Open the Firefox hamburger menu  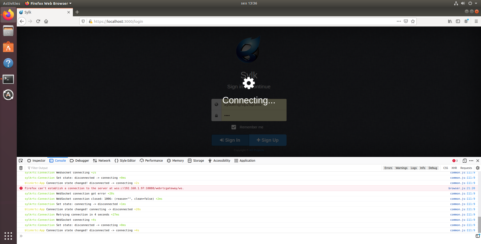click(x=476, y=21)
